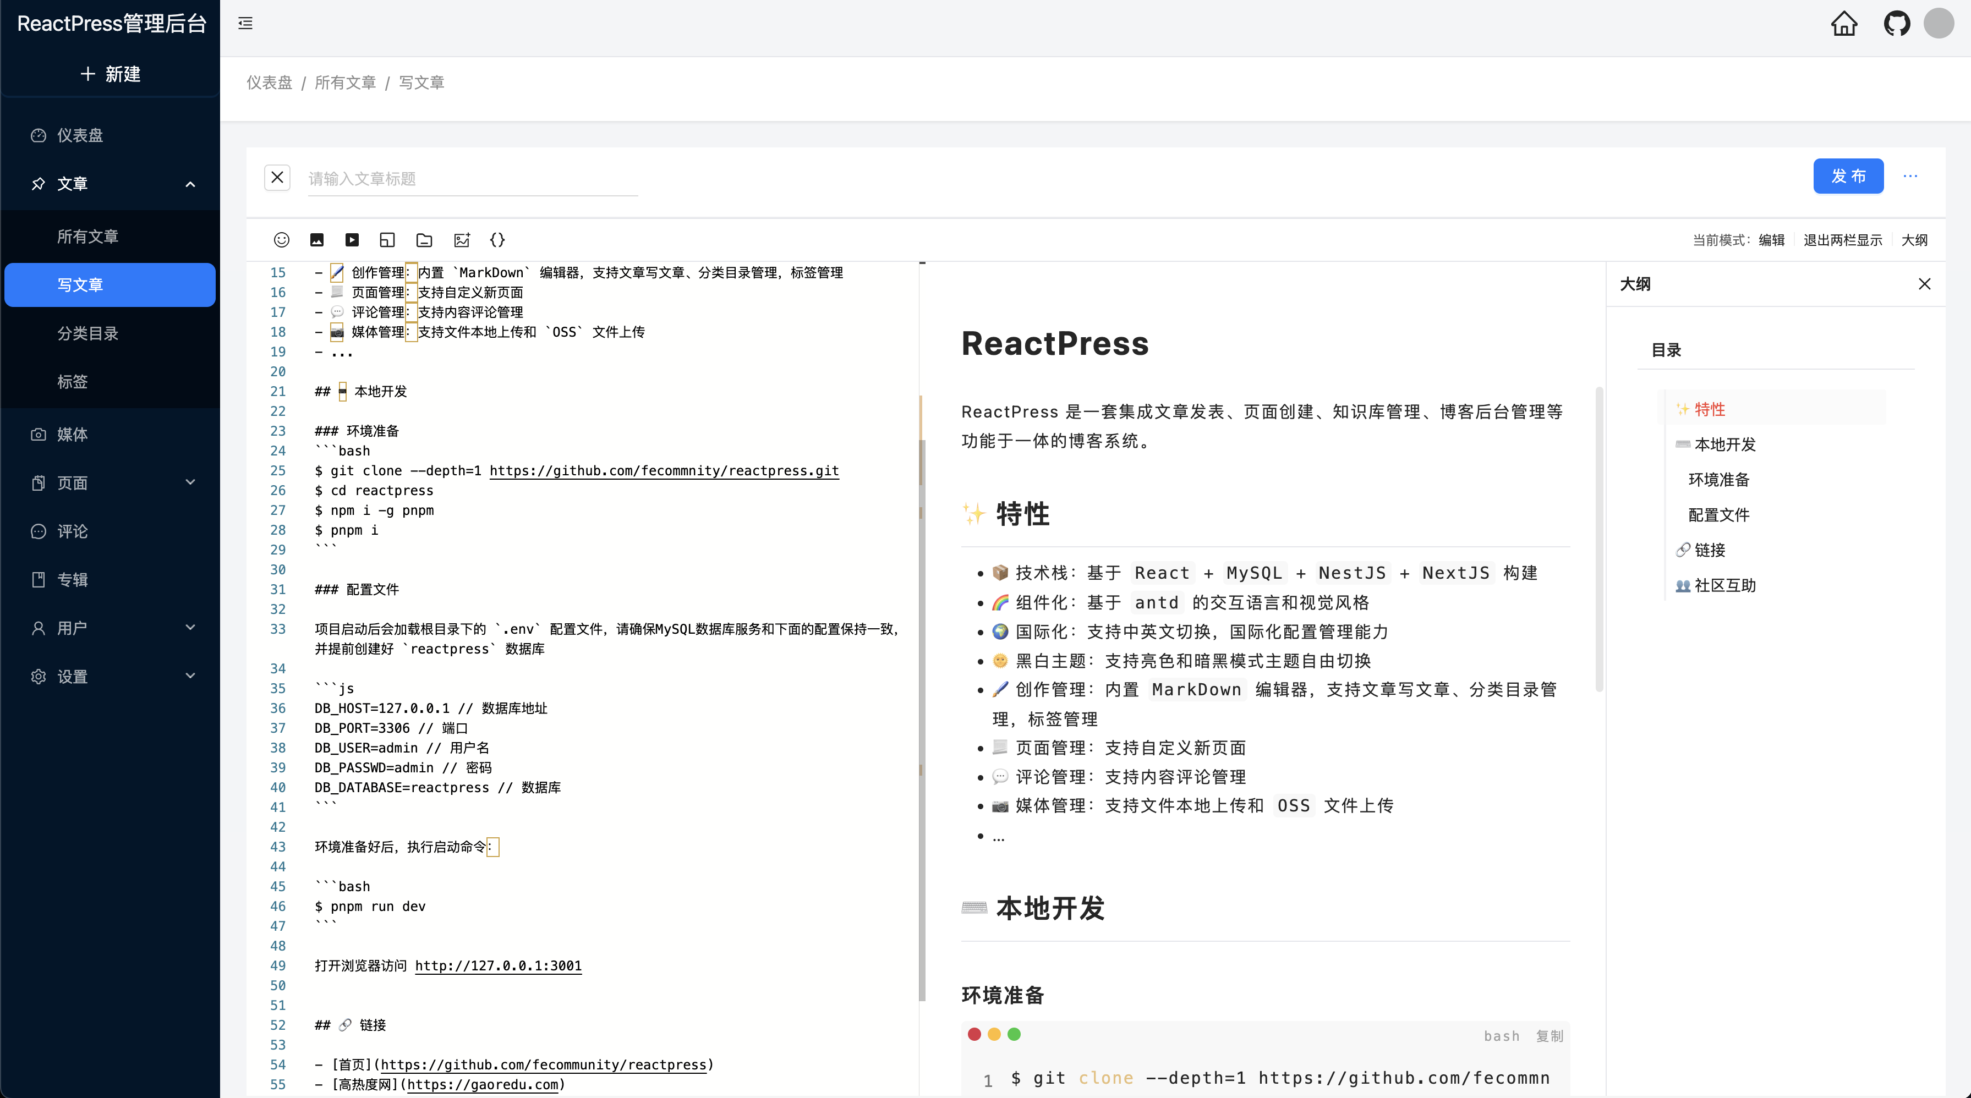
Task: Click the camera icon beside 媒体
Action: click(x=39, y=434)
